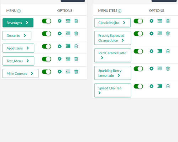Disable the Appetizers menu toggle
The height and width of the screenshot is (142, 178).
tap(47, 46)
